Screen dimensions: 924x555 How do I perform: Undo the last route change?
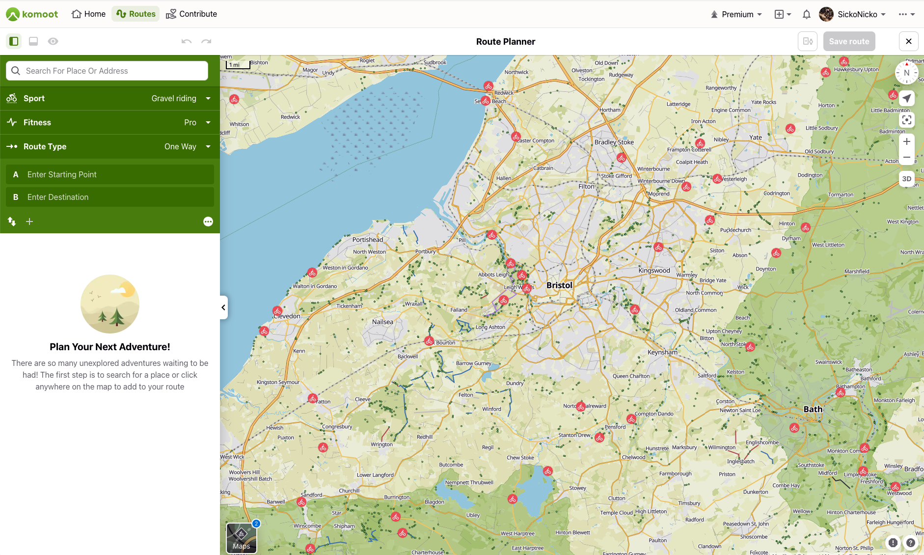187,41
